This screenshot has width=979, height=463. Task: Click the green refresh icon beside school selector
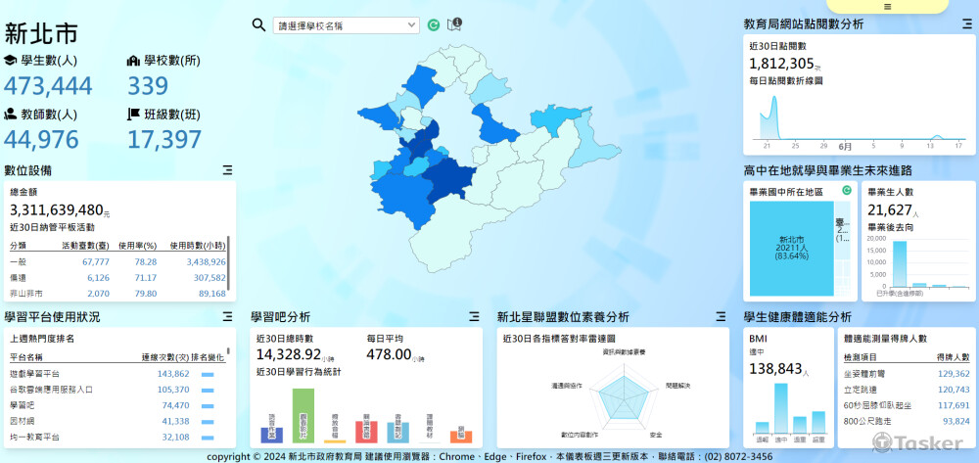(x=434, y=25)
